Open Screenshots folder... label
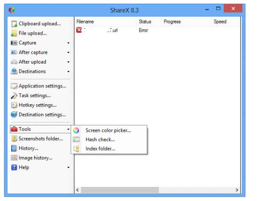257x201 pixels. (x=41, y=139)
